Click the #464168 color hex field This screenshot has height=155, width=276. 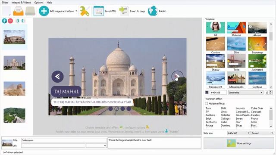(x=218, y=93)
